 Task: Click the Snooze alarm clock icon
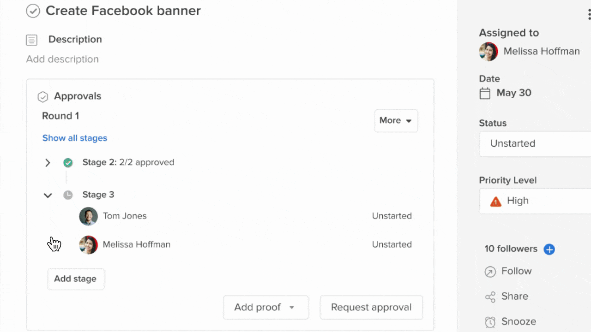point(490,322)
